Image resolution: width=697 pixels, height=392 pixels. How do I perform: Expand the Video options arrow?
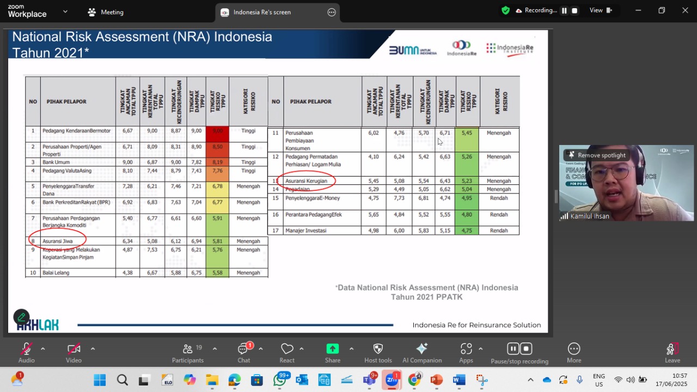(x=93, y=349)
